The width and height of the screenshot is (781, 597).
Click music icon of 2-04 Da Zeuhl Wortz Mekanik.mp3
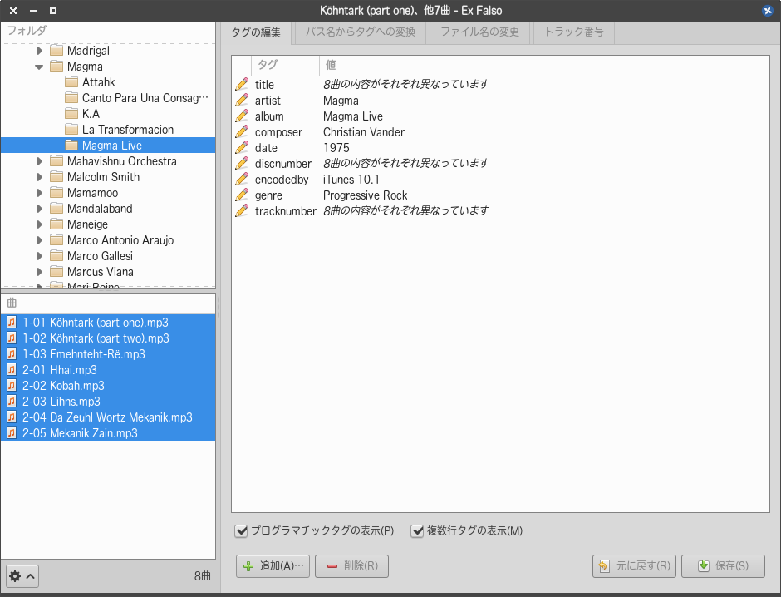point(12,417)
